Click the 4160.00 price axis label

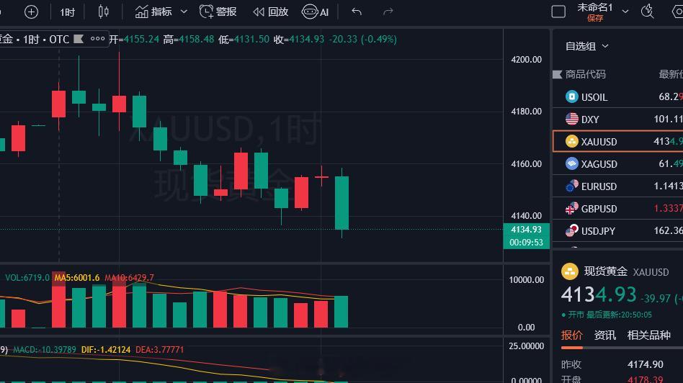pos(526,164)
